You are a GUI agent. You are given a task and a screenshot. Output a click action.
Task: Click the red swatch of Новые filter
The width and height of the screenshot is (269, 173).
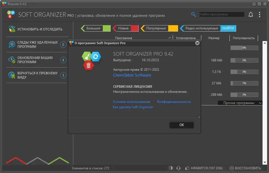coord(135,28)
